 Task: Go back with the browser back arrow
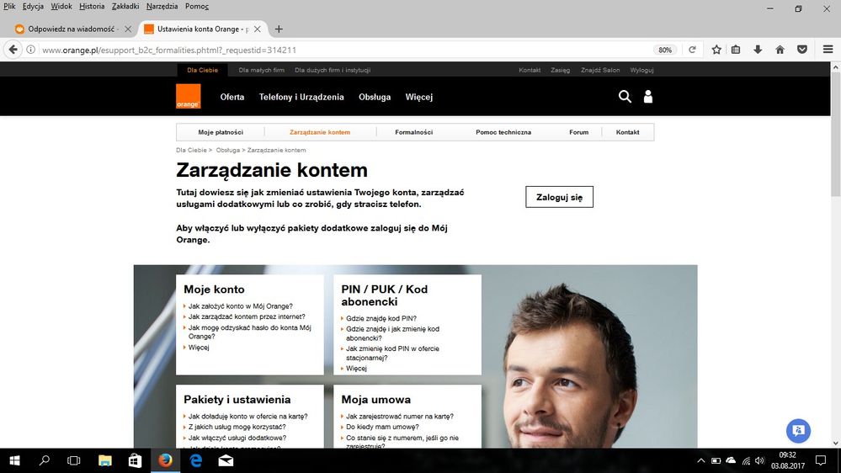(13, 50)
